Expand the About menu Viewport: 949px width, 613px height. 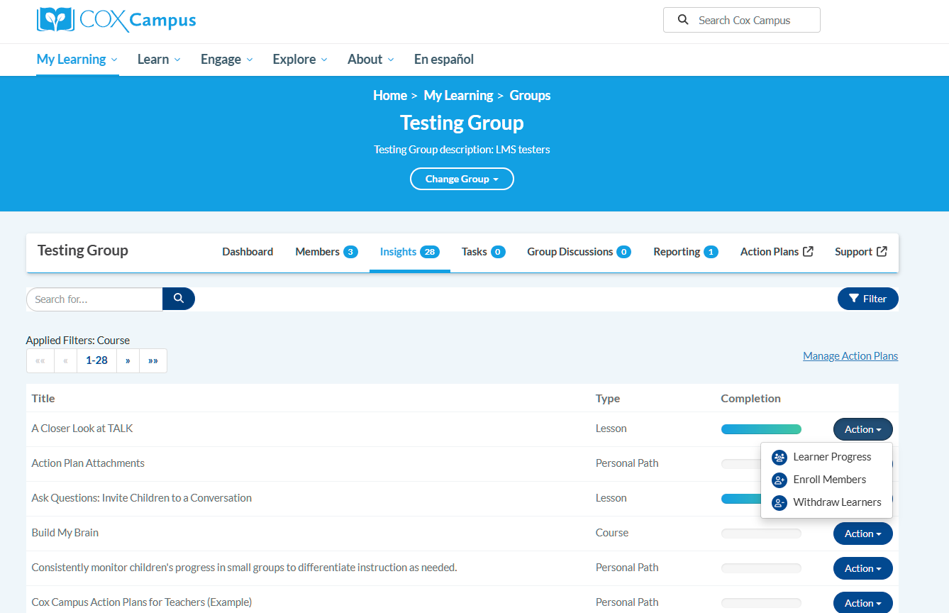tap(370, 60)
